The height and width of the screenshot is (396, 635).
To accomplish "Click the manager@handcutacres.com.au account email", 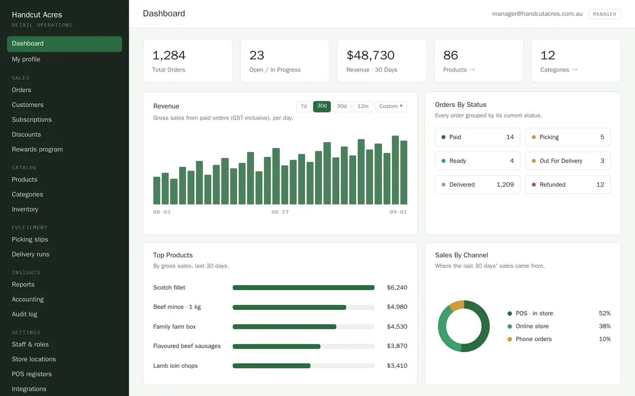I will pyautogui.click(x=537, y=14).
